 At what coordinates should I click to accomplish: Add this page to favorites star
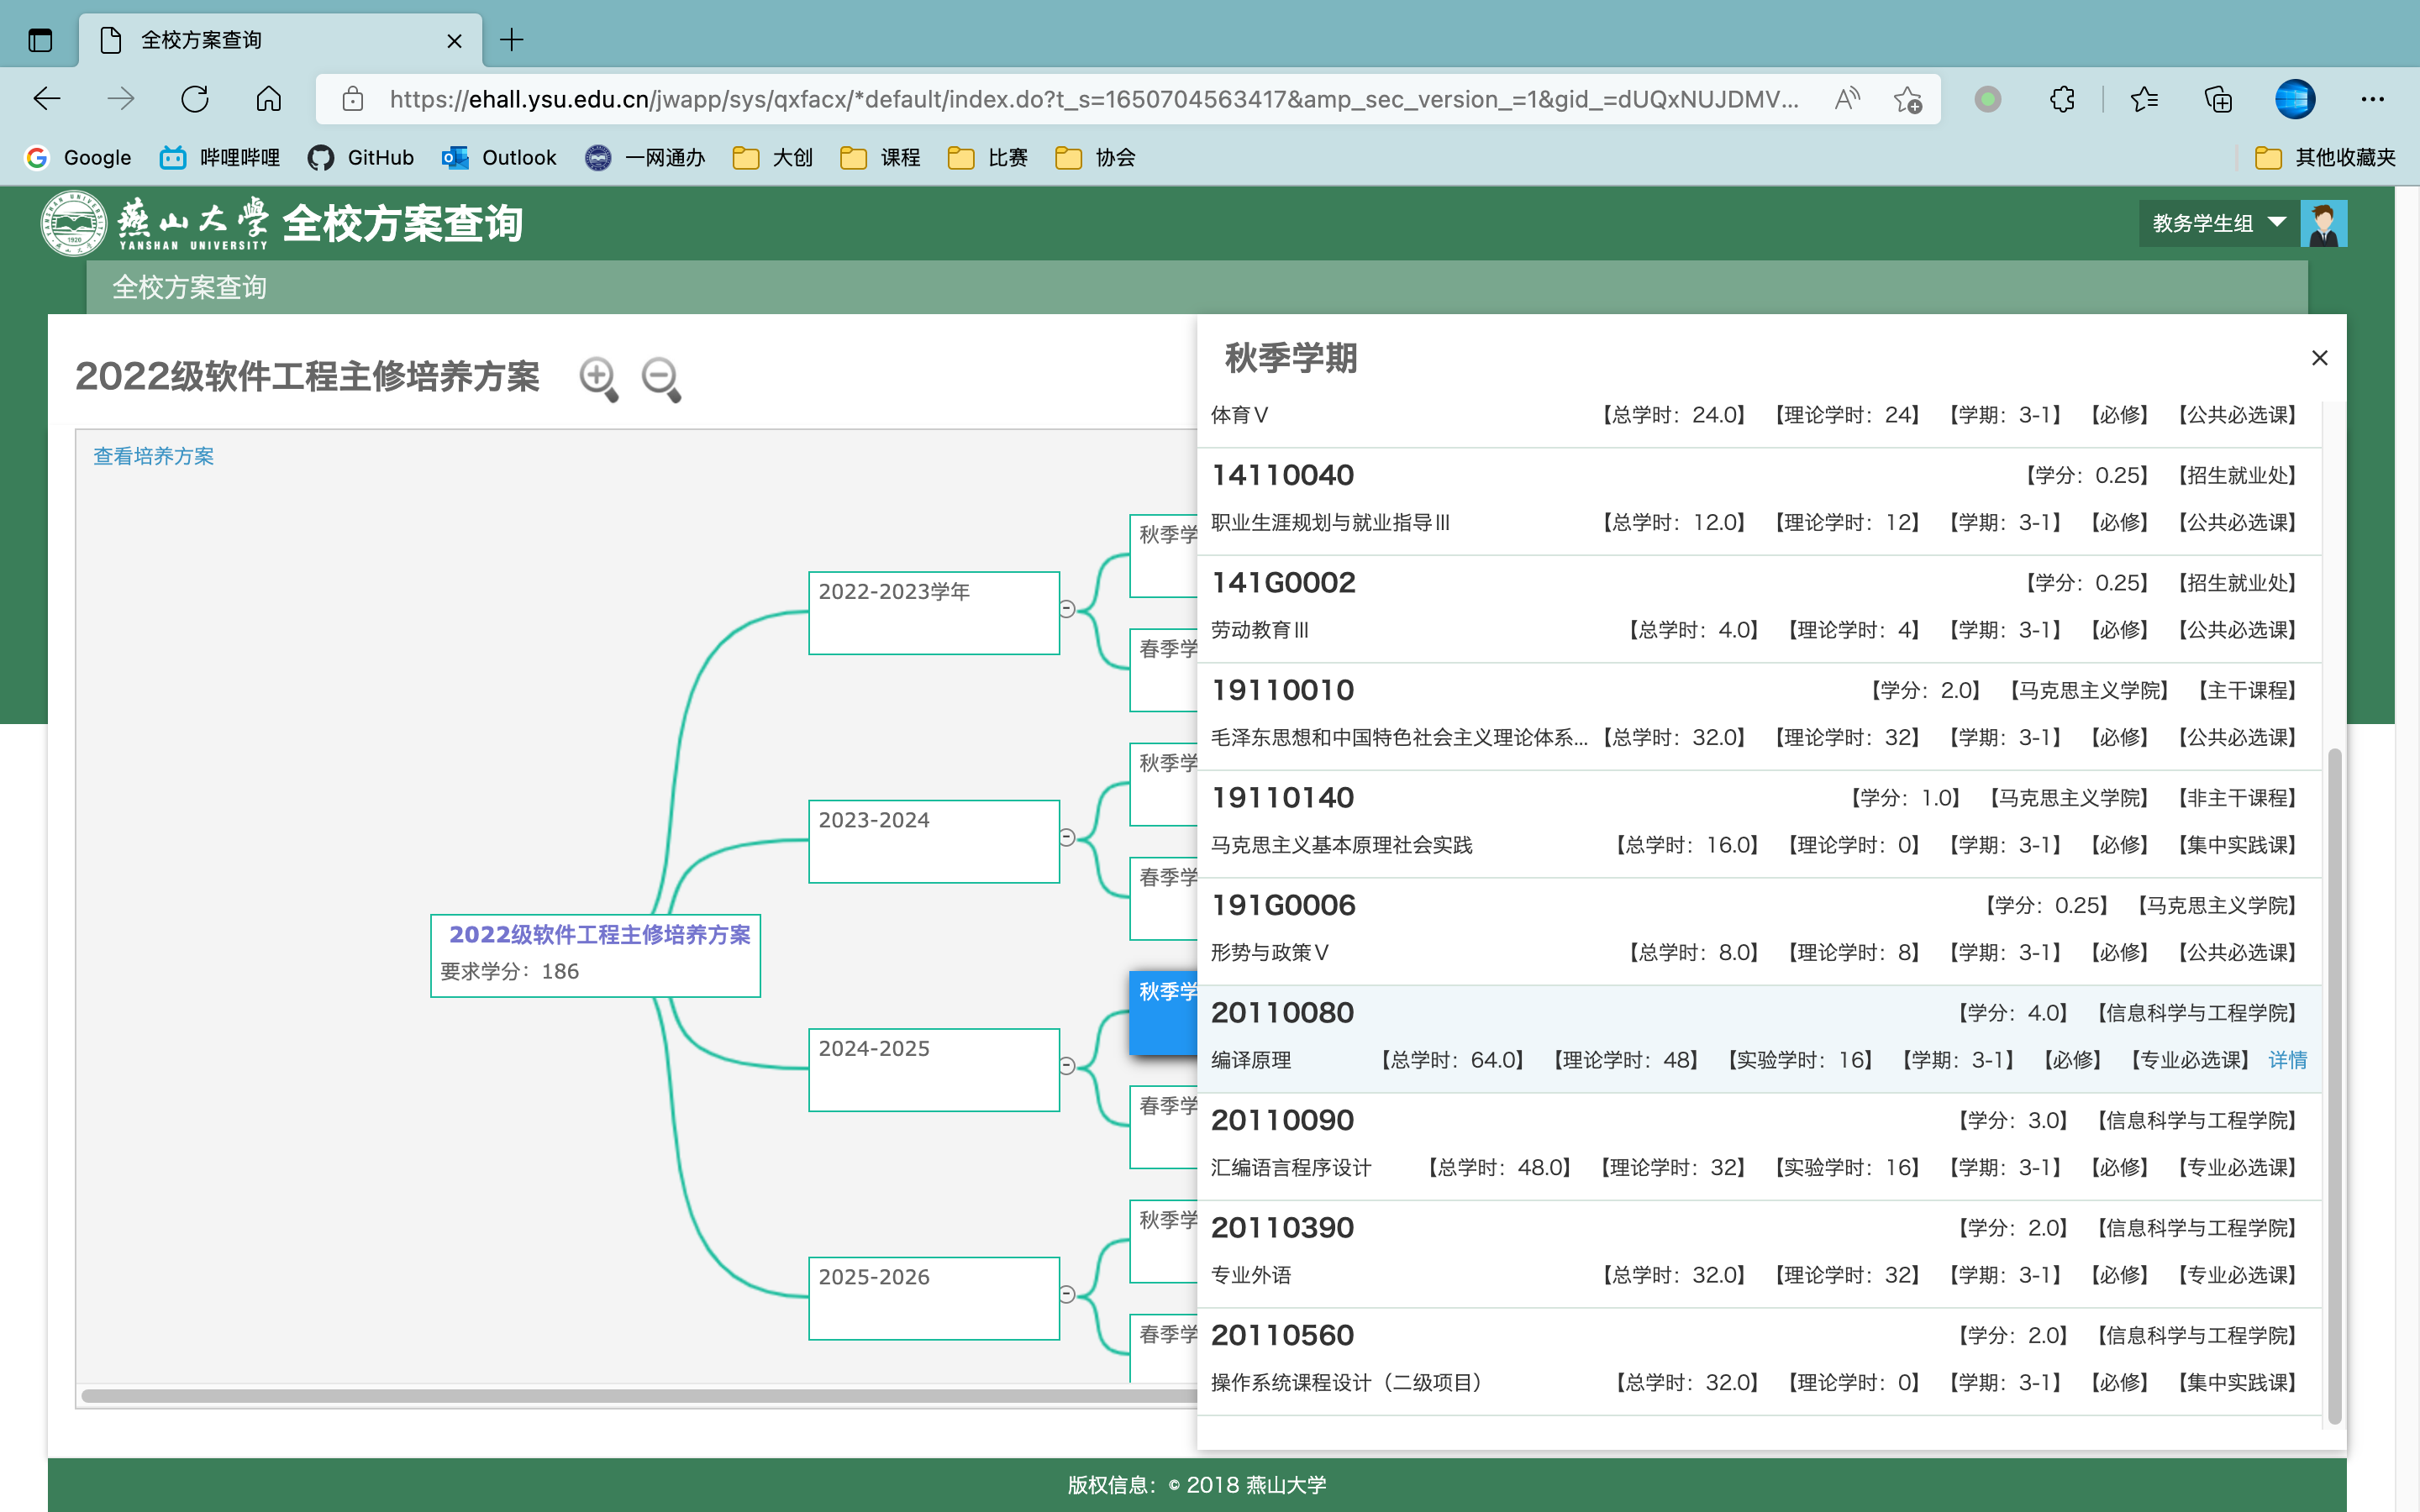(1907, 99)
